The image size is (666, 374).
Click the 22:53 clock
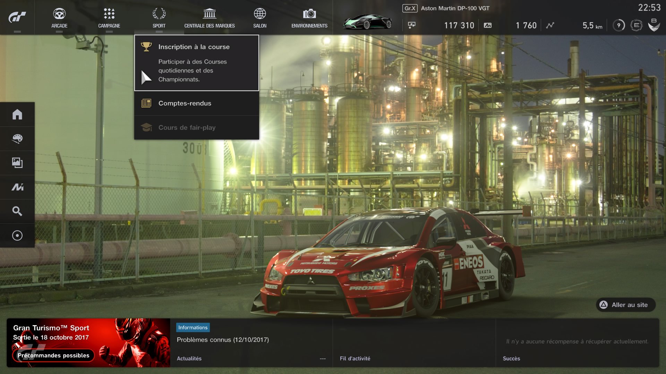tap(649, 8)
